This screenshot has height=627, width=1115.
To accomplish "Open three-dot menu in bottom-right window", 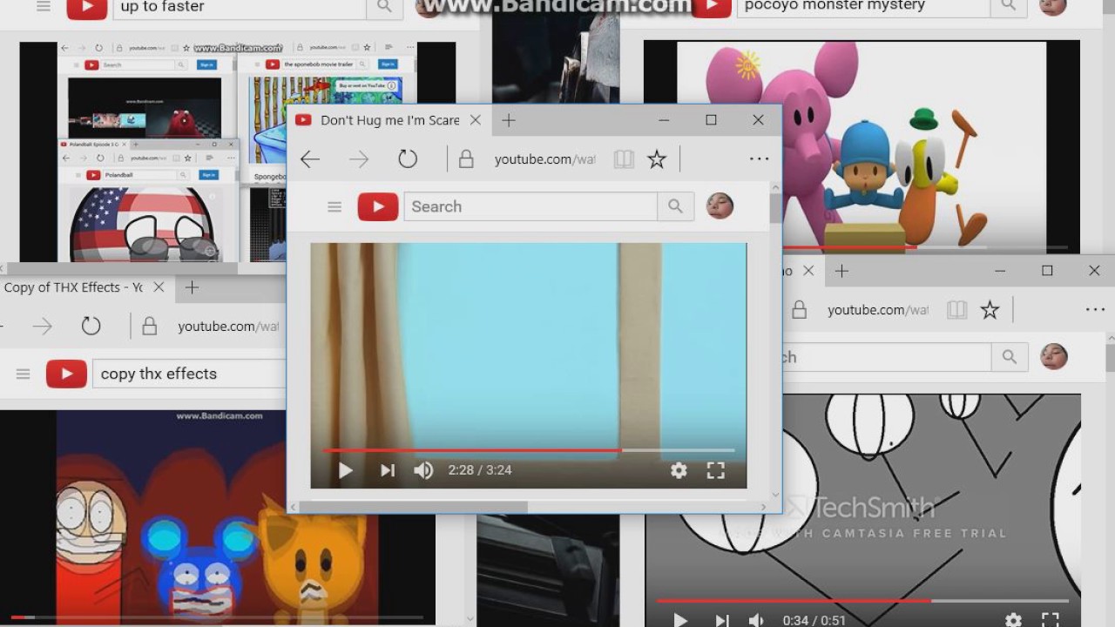I will [1095, 310].
